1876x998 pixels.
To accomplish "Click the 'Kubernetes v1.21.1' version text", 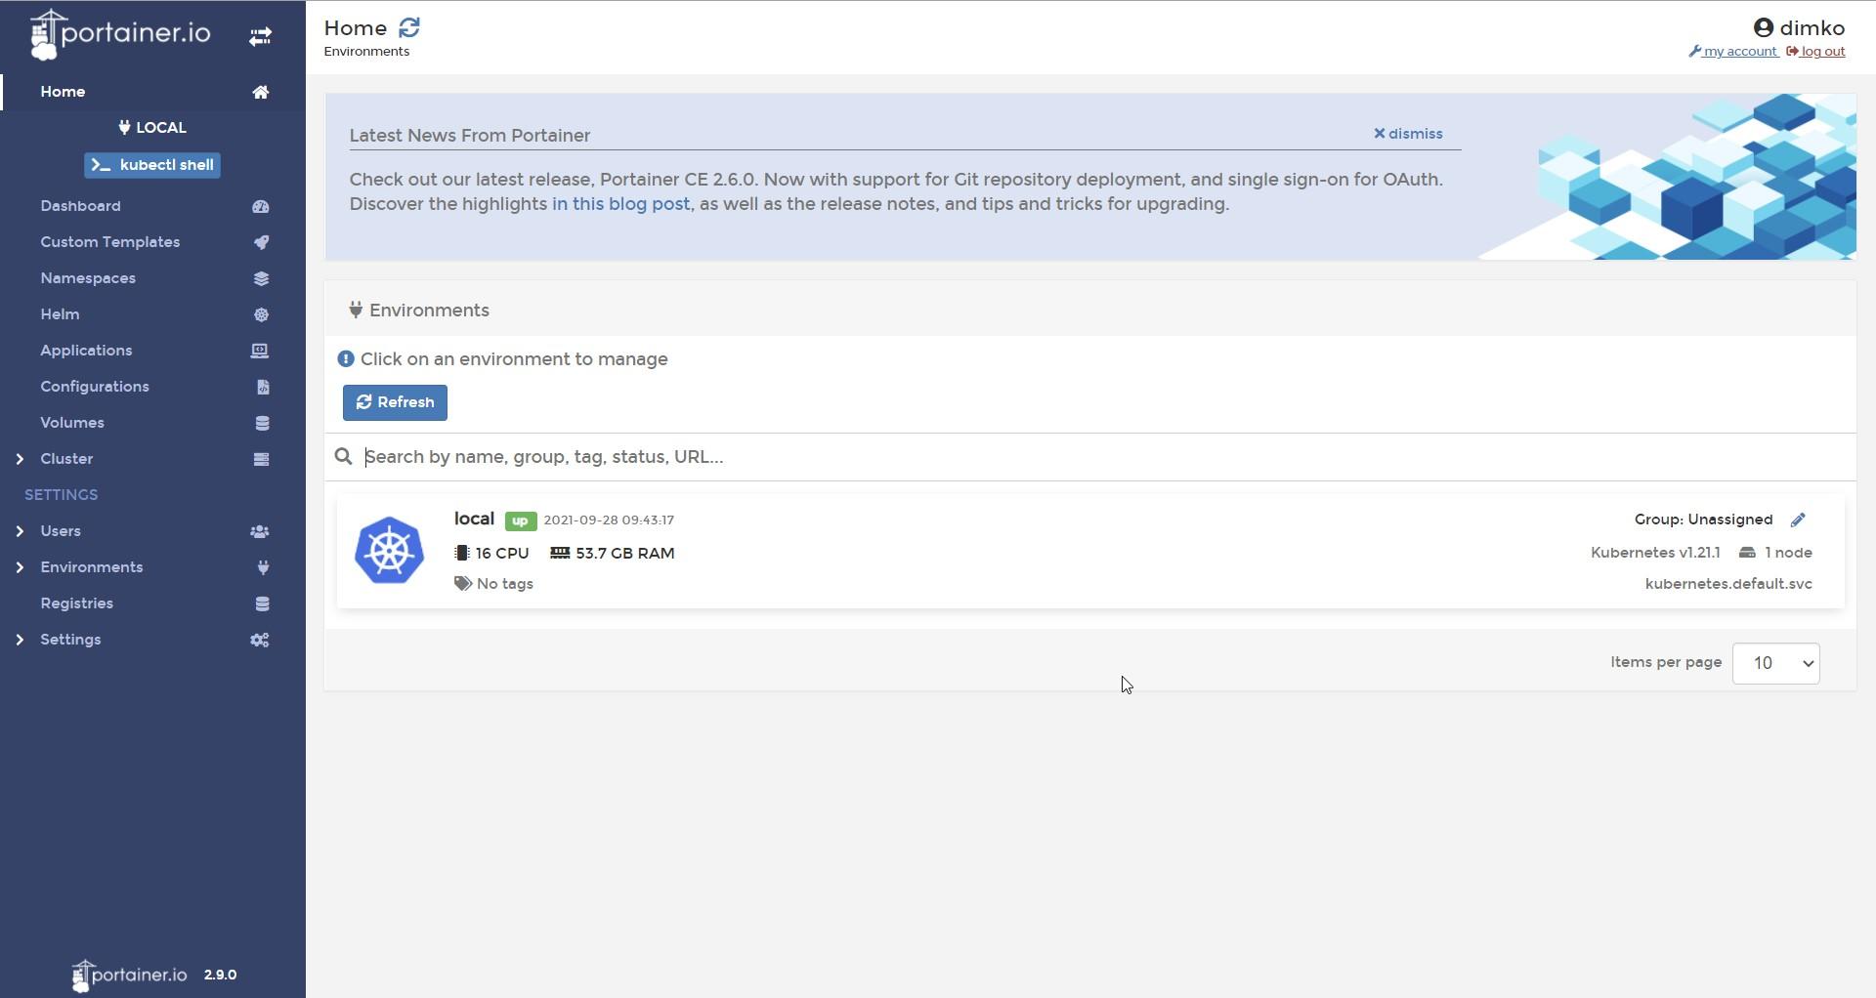I will (x=1655, y=553).
